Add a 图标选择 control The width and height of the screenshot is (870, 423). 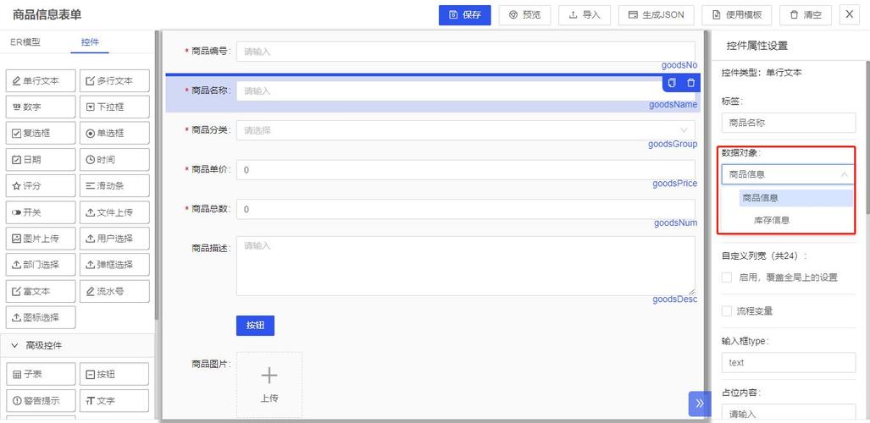pyautogui.click(x=41, y=317)
